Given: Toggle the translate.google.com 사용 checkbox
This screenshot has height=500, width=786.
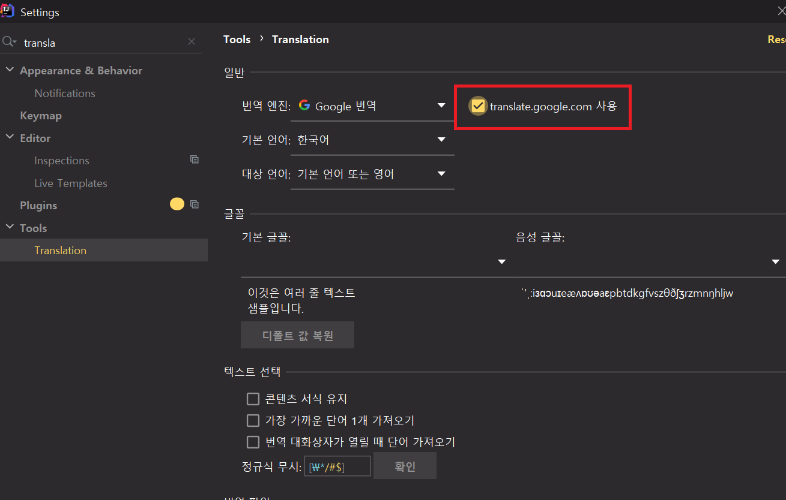Looking at the screenshot, I should click(x=478, y=106).
